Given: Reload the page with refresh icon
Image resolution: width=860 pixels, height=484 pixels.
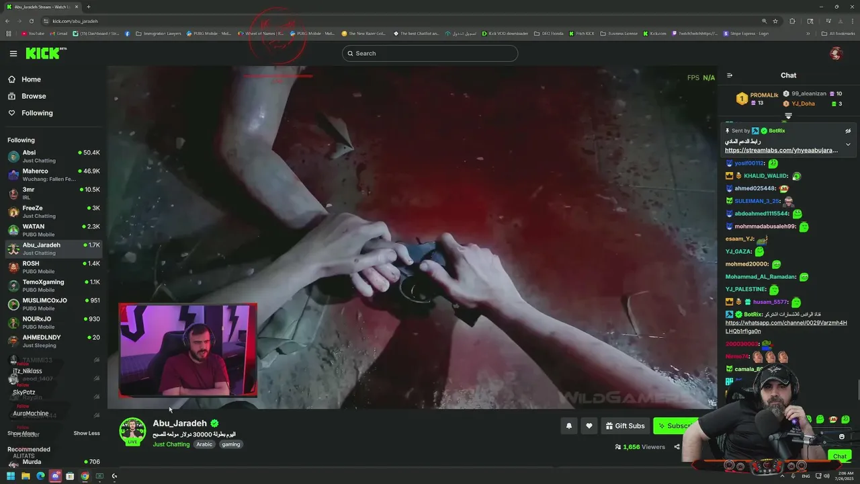Looking at the screenshot, I should click(31, 21).
